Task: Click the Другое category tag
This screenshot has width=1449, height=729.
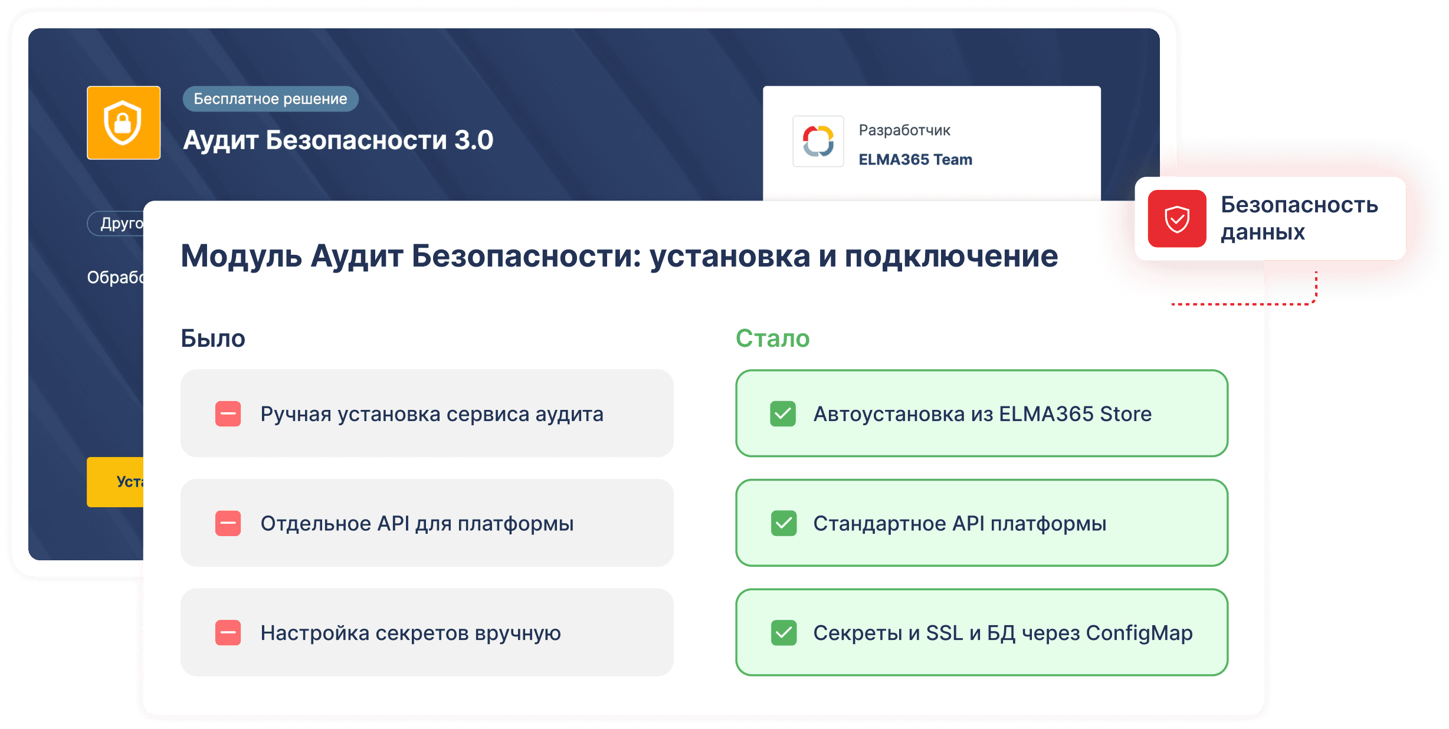Action: coord(116,224)
